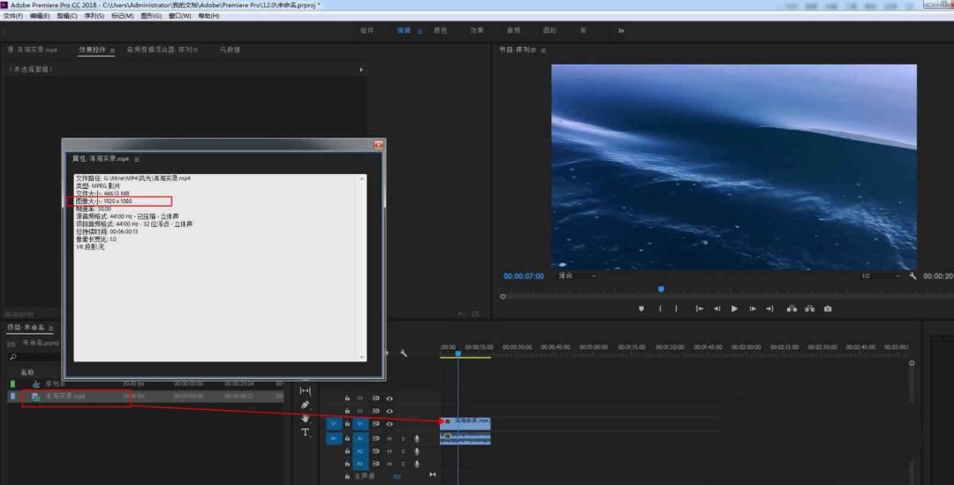Toggle V1 track output eye icon
This screenshot has height=485, width=954.
click(390, 423)
